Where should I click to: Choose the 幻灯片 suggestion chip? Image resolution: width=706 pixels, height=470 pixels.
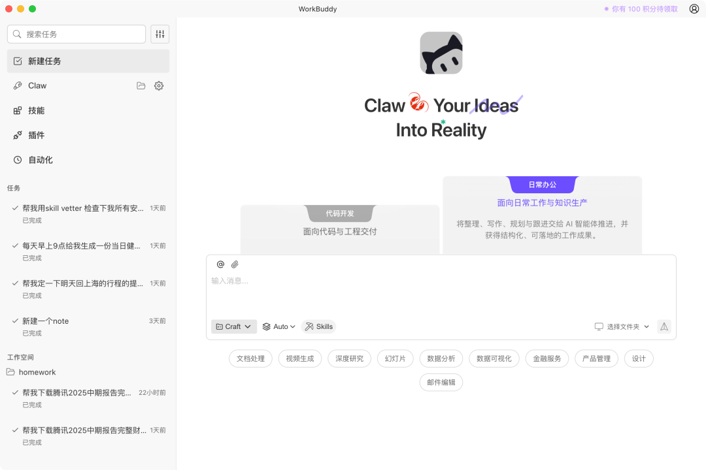[x=395, y=358]
